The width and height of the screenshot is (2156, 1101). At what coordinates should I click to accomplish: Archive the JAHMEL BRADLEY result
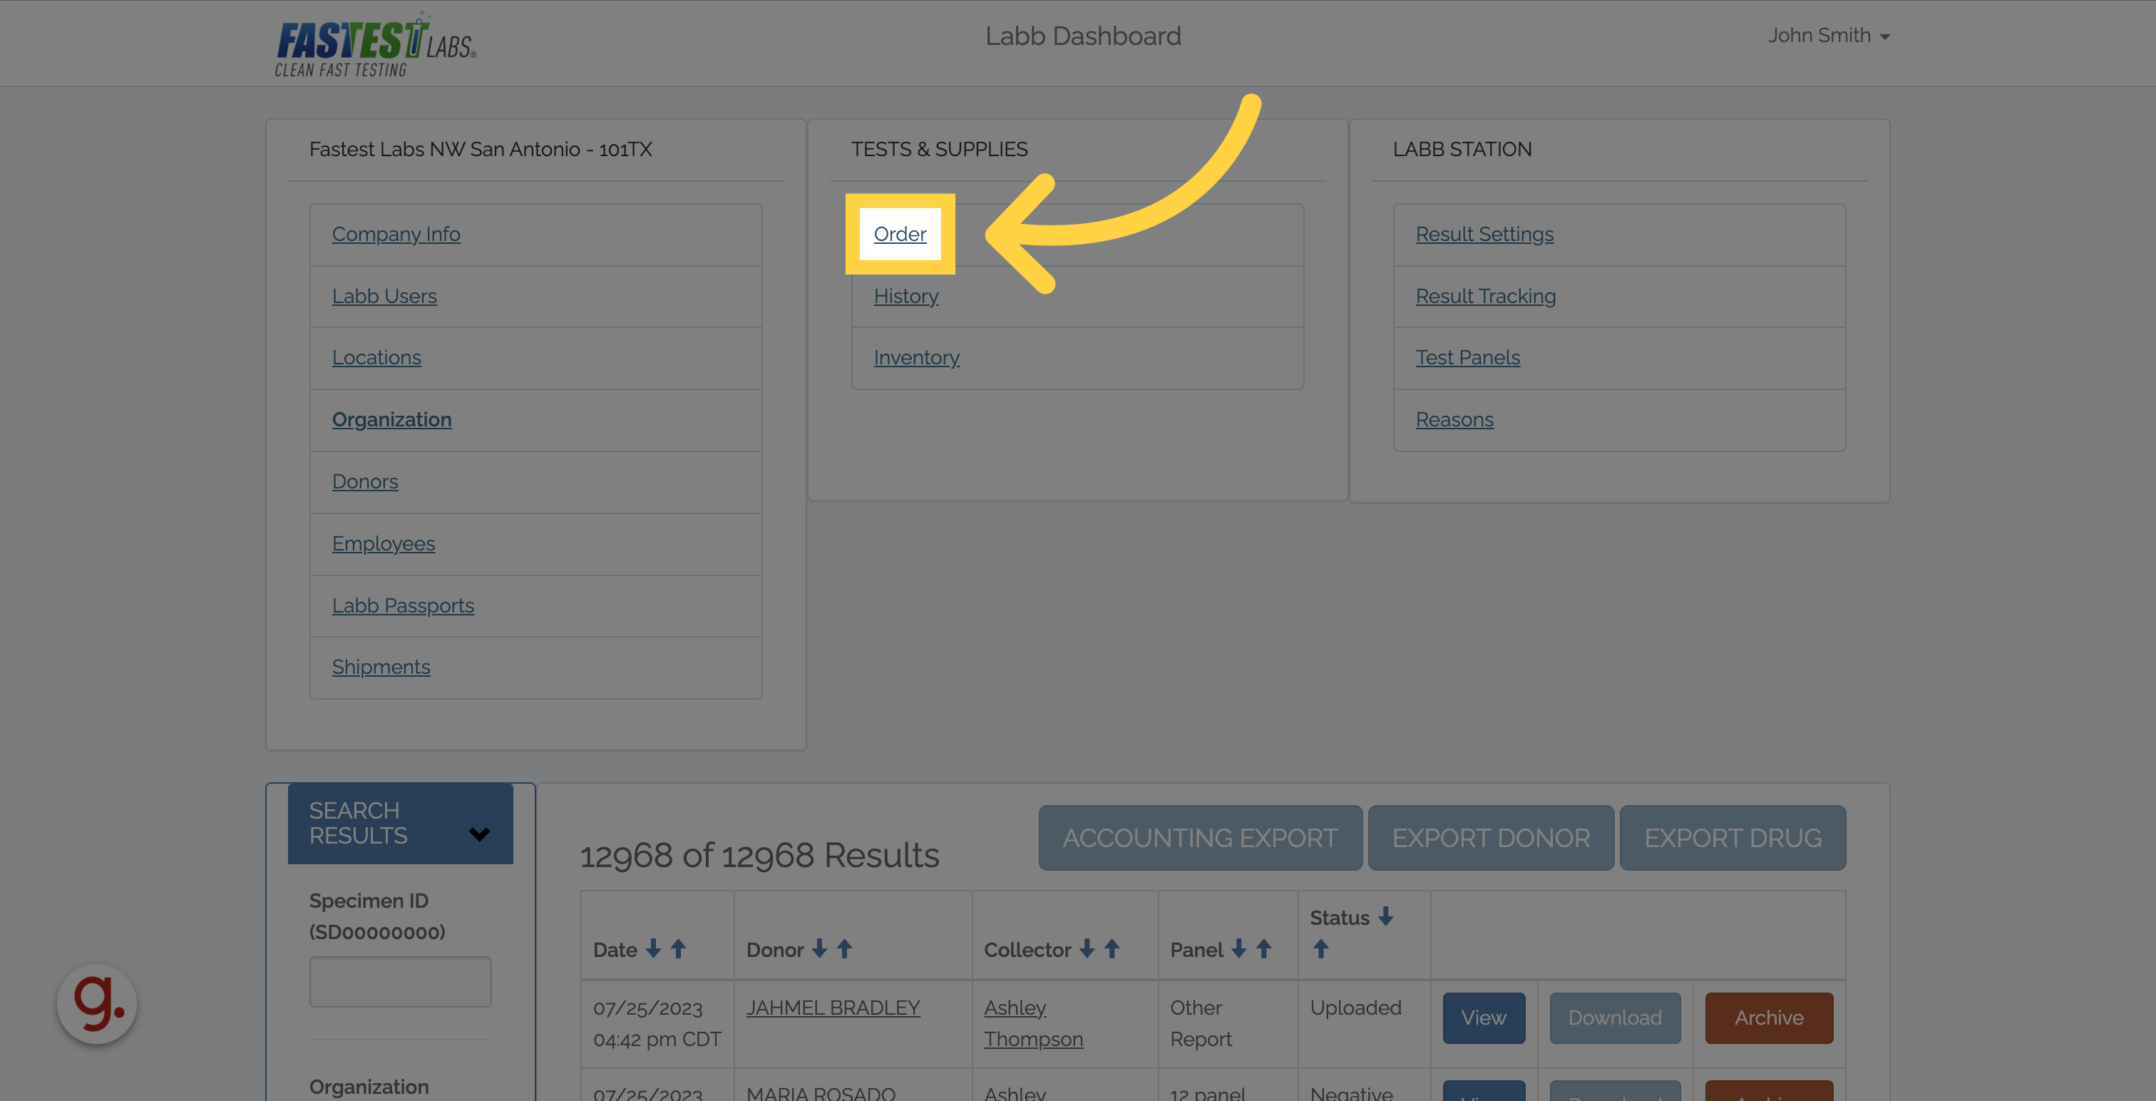coord(1768,1018)
